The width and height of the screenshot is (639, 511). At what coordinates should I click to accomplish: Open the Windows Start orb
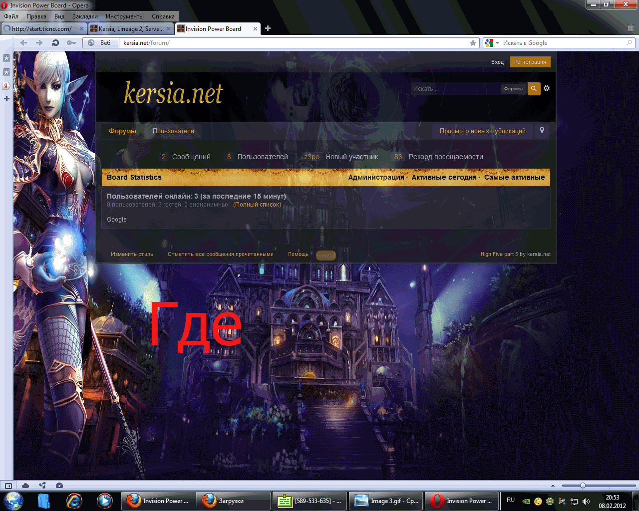pos(13,501)
